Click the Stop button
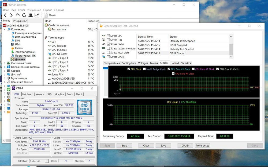 tap(124, 146)
